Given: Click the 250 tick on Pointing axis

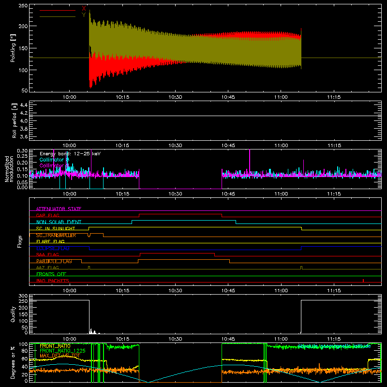Looking at the screenshot, I should [23, 6].
